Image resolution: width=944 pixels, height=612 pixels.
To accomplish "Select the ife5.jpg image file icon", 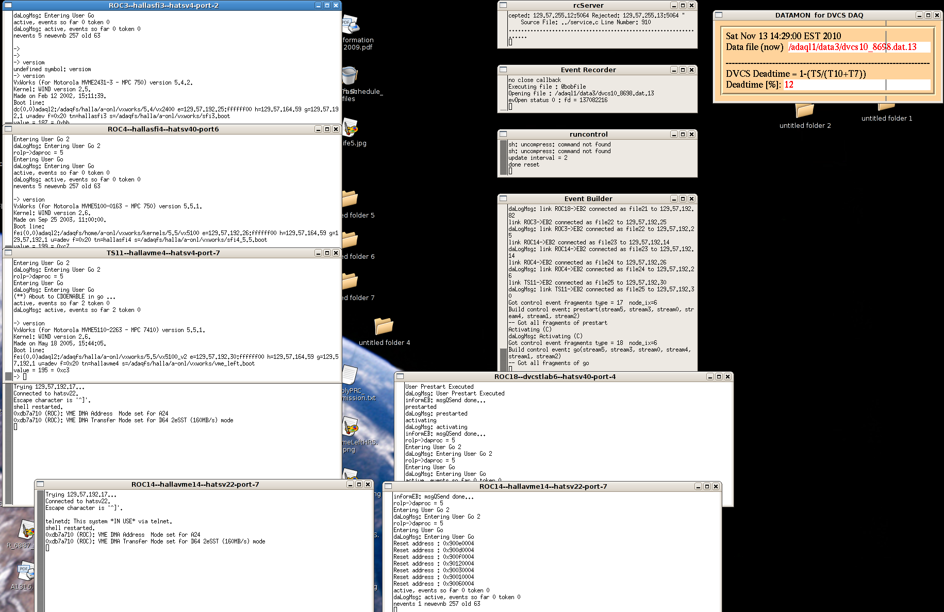I will 351,127.
